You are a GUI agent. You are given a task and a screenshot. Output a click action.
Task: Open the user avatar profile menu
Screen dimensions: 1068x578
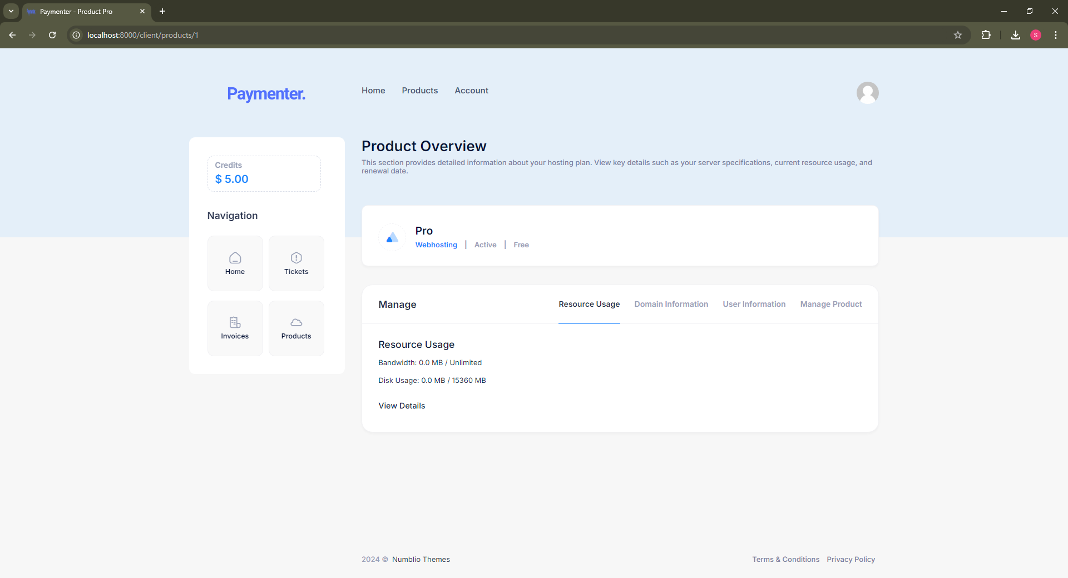point(867,93)
